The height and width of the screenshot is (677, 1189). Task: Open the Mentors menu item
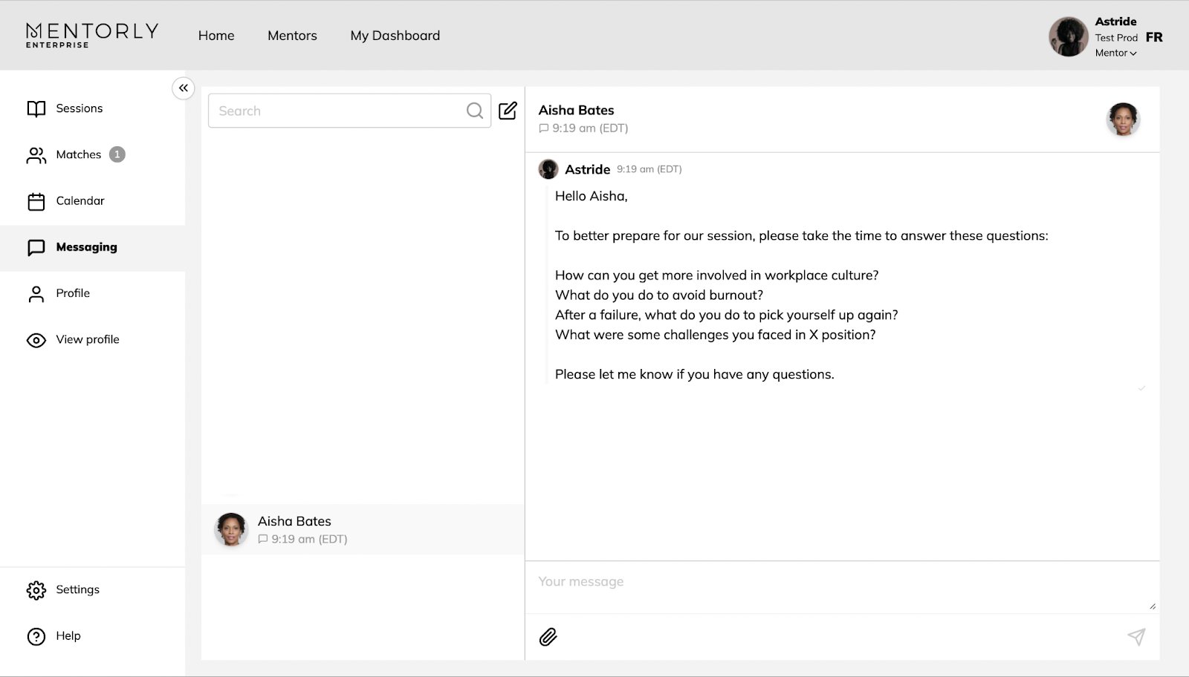coord(292,36)
